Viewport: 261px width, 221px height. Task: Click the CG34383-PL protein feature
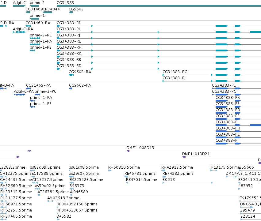236,88
